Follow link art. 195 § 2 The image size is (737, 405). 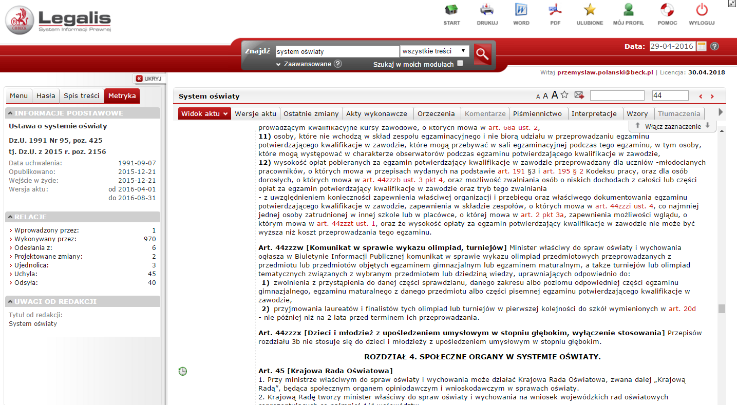563,171
